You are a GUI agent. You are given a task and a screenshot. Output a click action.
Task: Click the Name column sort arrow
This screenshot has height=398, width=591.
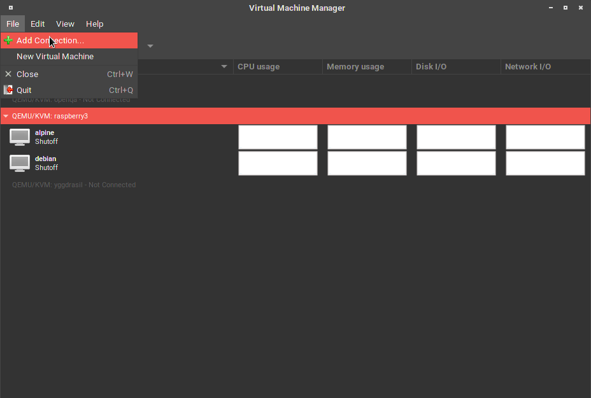click(x=224, y=67)
